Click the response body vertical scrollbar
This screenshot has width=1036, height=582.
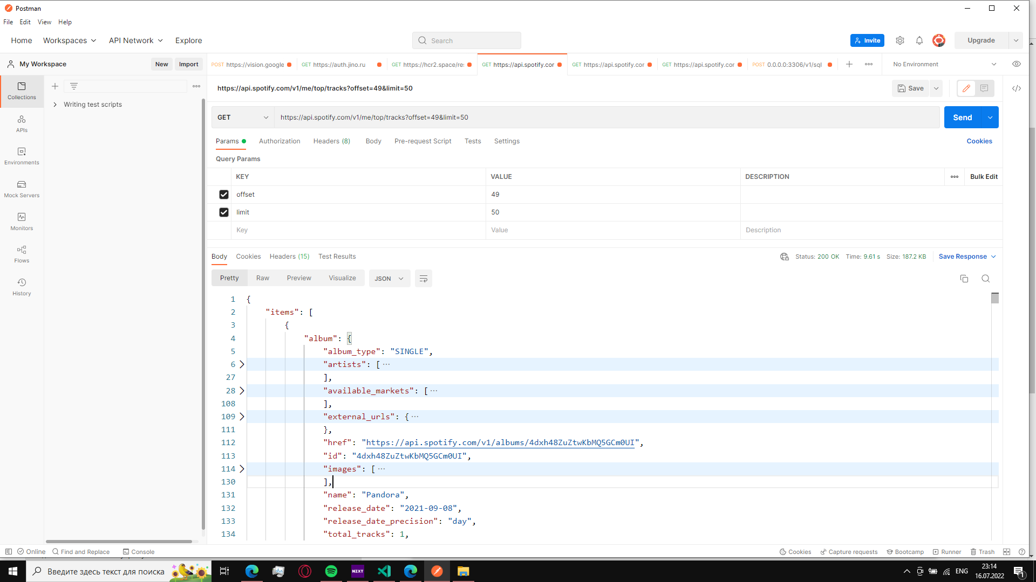[x=995, y=298]
